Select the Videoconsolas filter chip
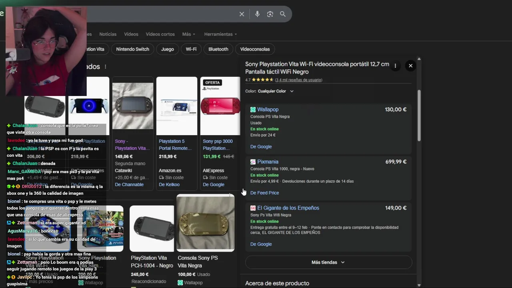512x288 pixels. (x=255, y=49)
